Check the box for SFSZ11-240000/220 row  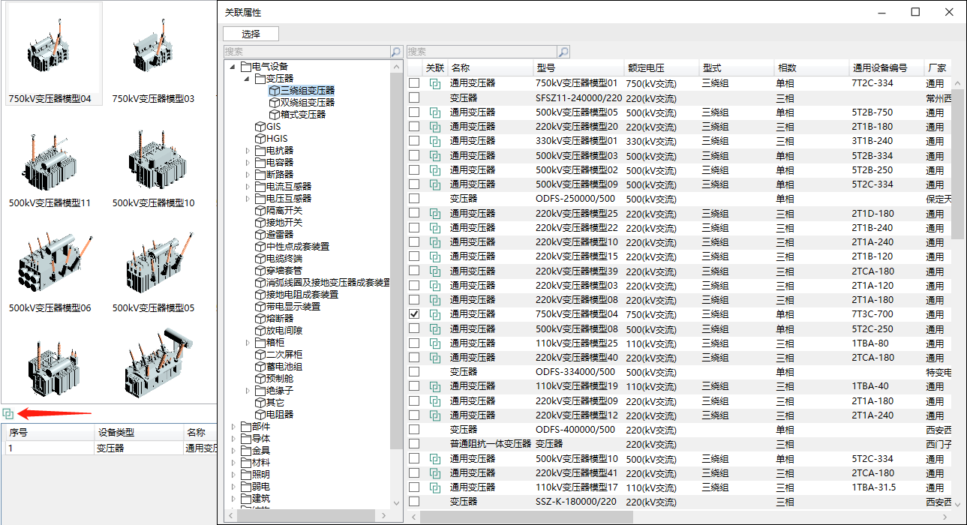(414, 98)
